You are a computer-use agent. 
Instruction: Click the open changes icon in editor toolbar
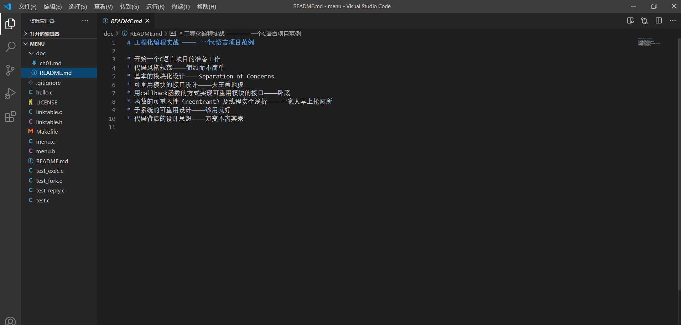point(644,21)
